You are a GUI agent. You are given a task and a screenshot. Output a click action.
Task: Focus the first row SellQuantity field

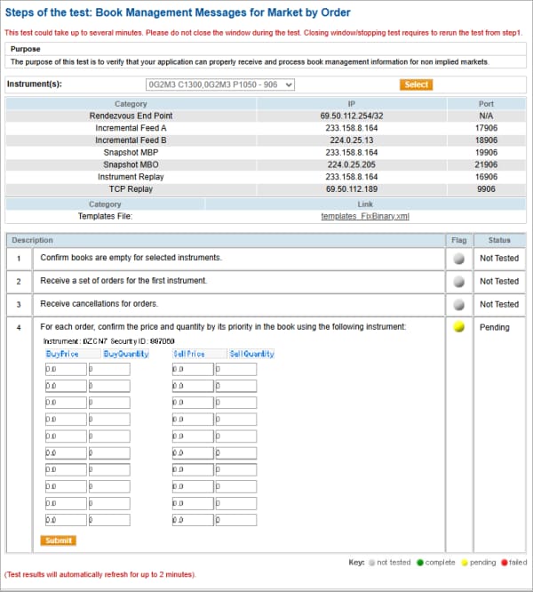(x=235, y=370)
